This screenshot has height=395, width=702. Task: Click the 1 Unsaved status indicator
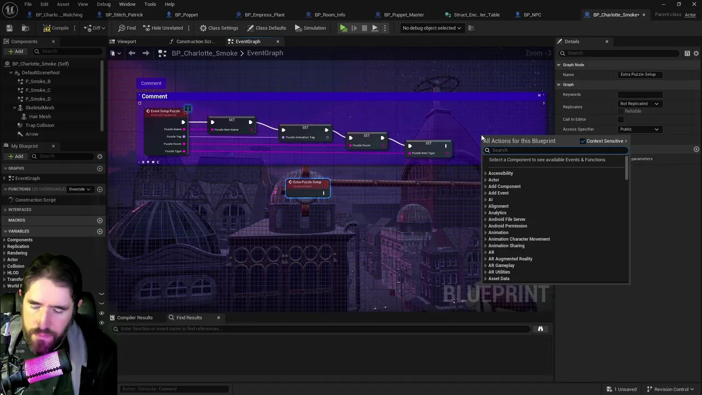click(621, 389)
